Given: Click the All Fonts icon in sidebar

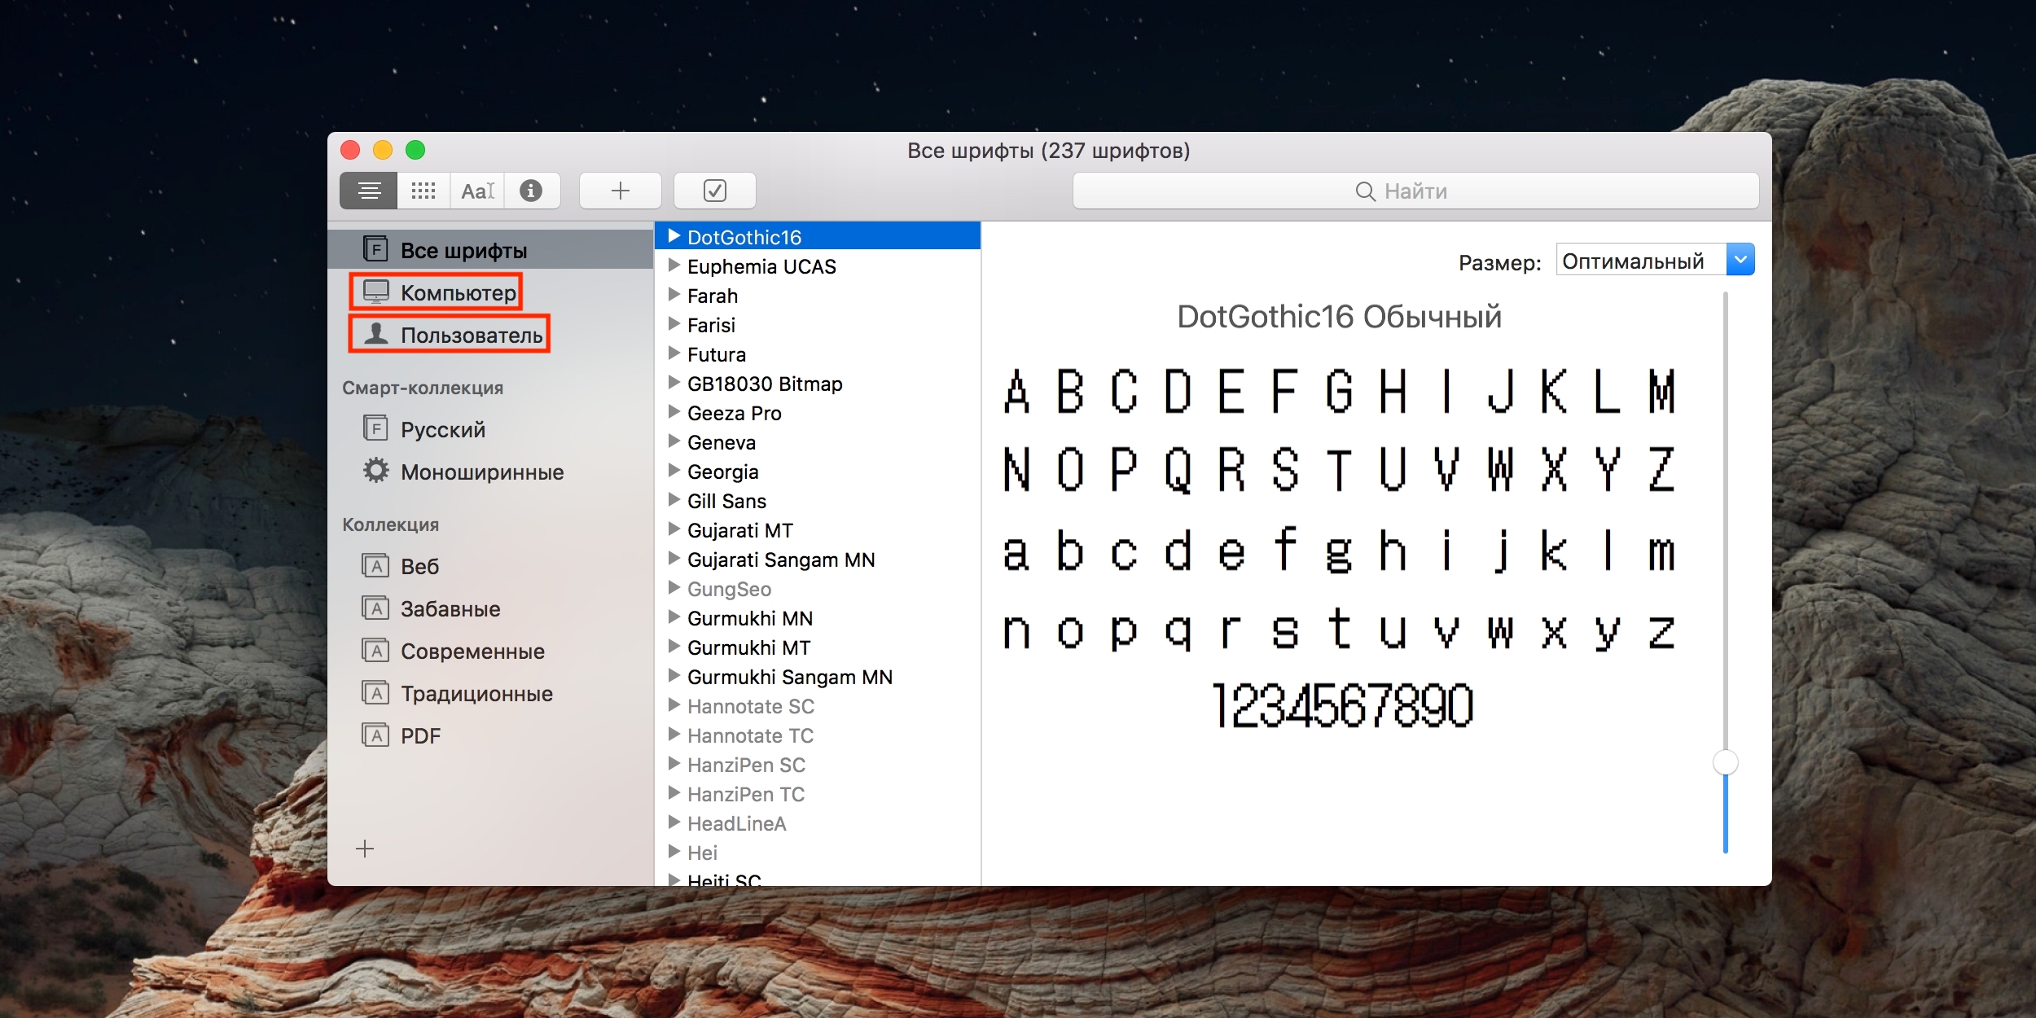Looking at the screenshot, I should (x=375, y=248).
